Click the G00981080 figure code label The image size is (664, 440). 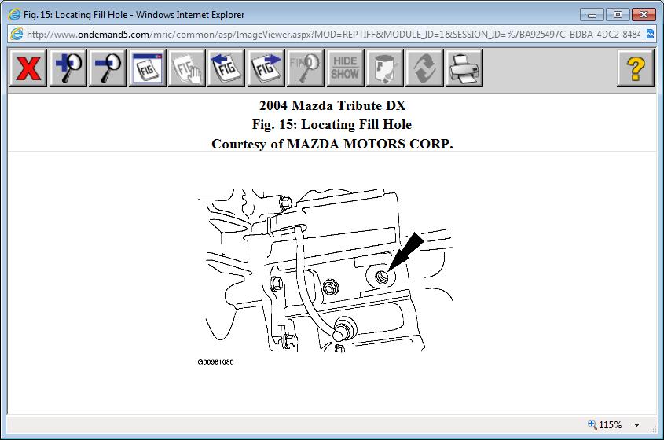(x=215, y=362)
